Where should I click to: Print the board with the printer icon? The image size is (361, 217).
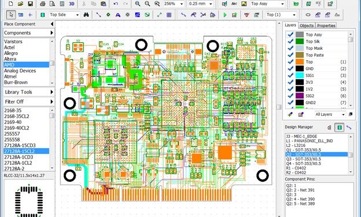pos(43,3)
